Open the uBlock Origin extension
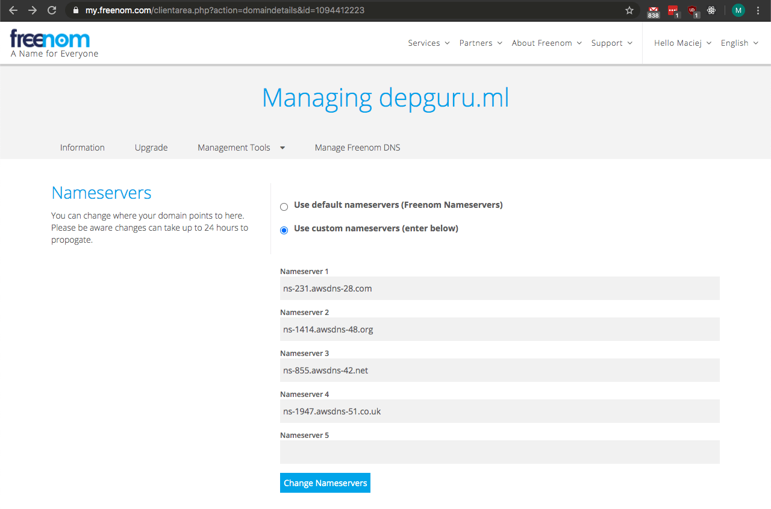This screenshot has height=509, width=771. (x=693, y=11)
